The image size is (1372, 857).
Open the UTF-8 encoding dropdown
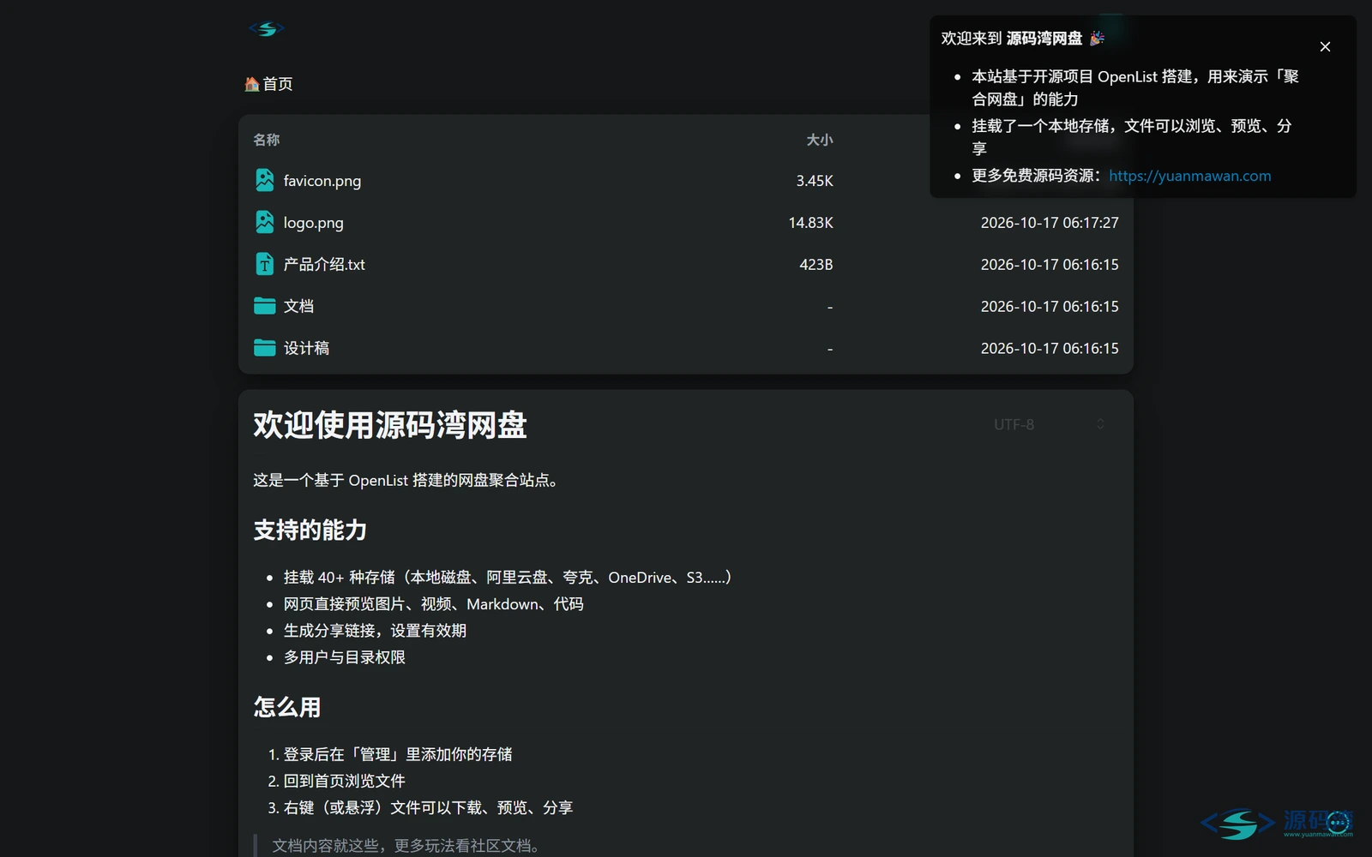click(1050, 424)
